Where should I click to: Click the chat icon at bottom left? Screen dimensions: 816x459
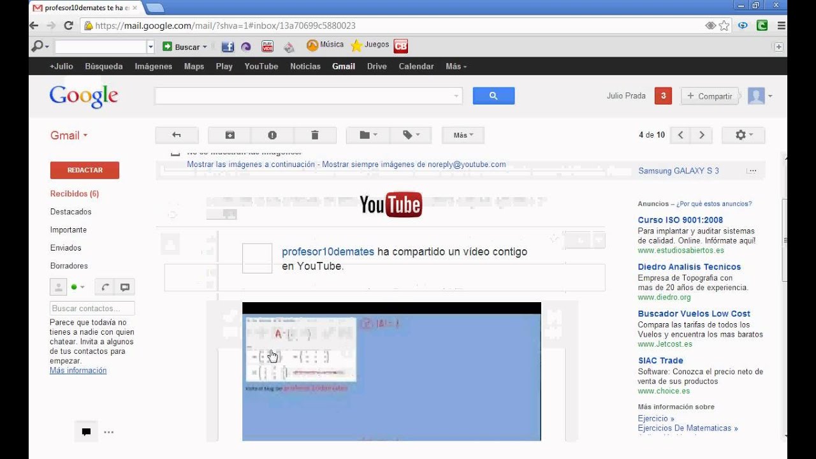coord(86,432)
